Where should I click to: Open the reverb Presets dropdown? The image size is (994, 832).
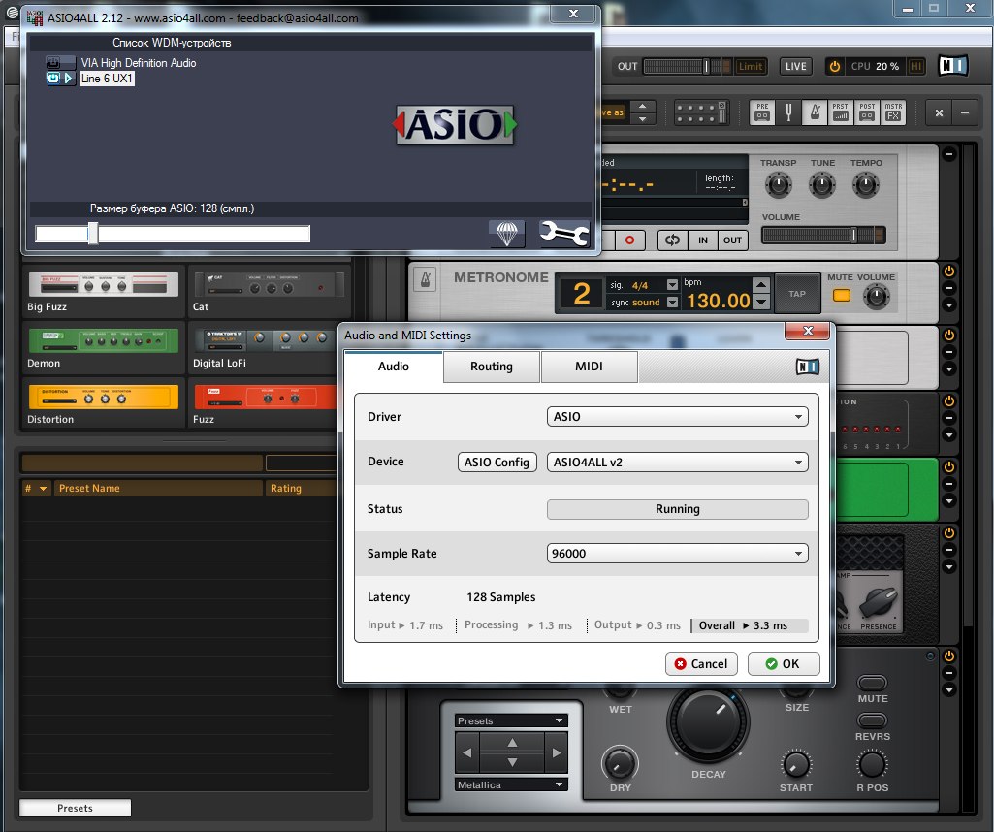point(511,720)
